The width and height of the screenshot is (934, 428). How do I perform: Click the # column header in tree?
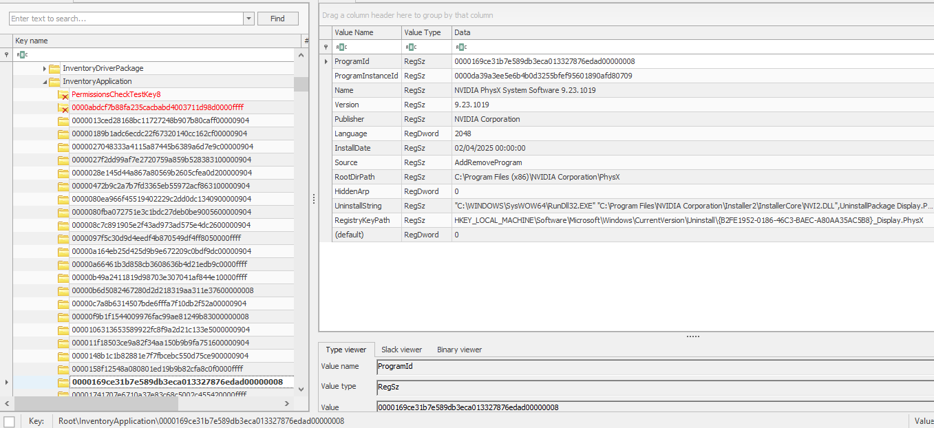(306, 41)
